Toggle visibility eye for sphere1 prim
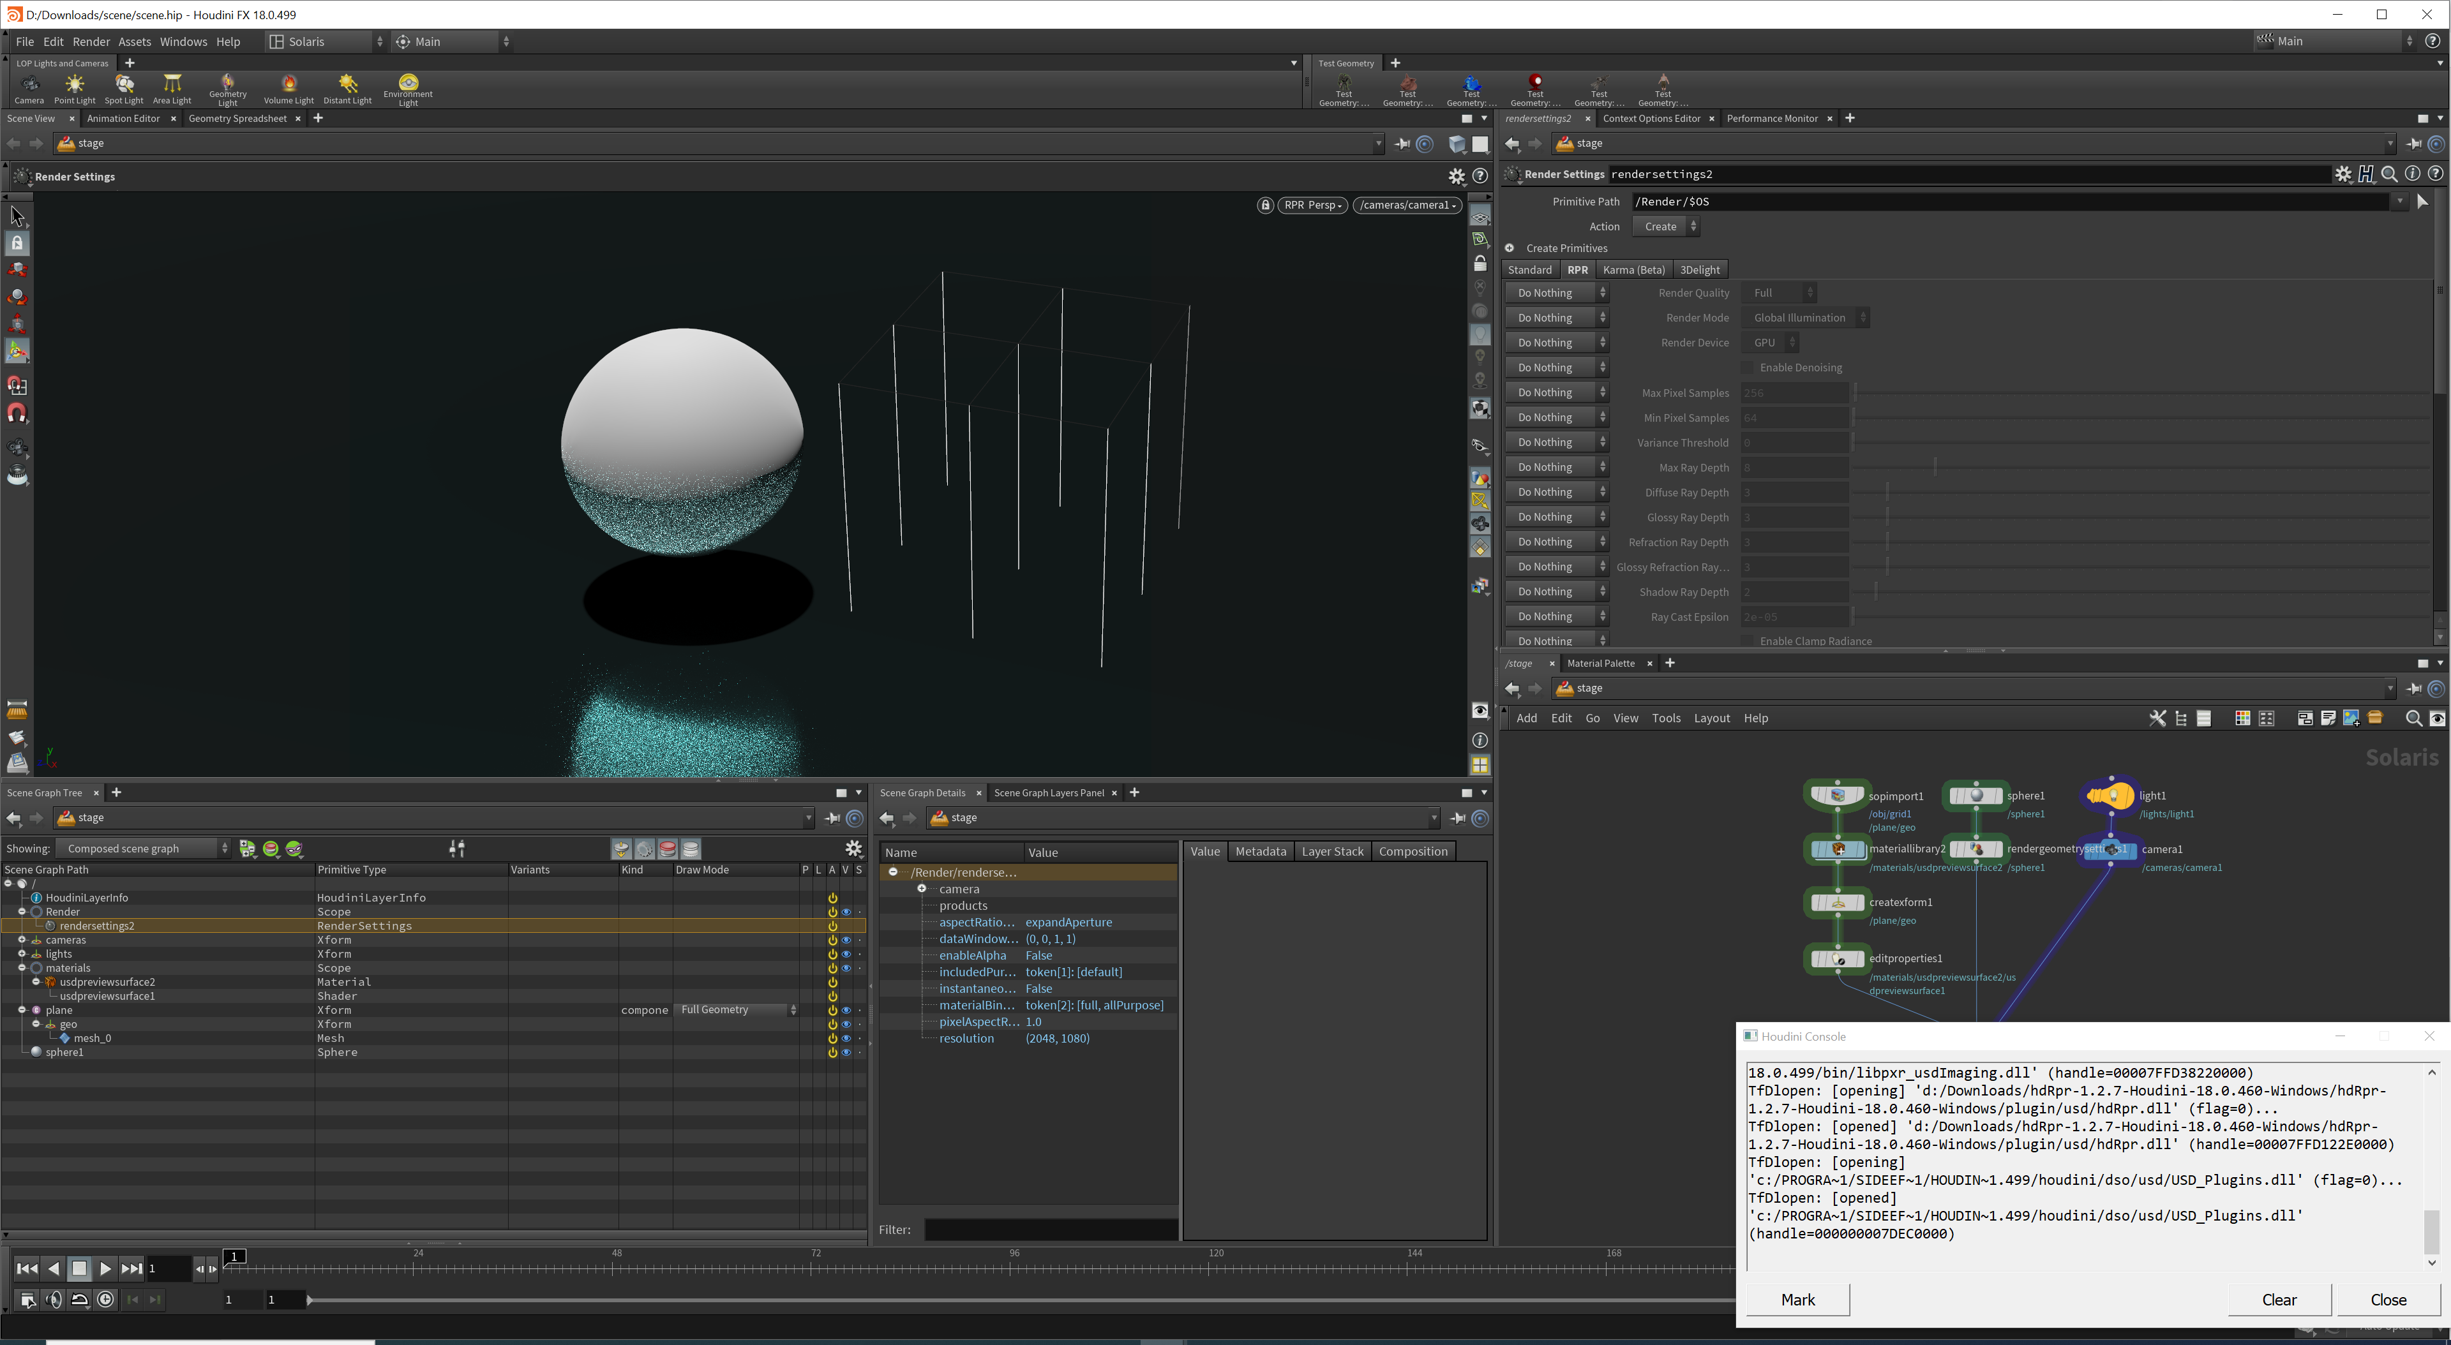 click(846, 1052)
